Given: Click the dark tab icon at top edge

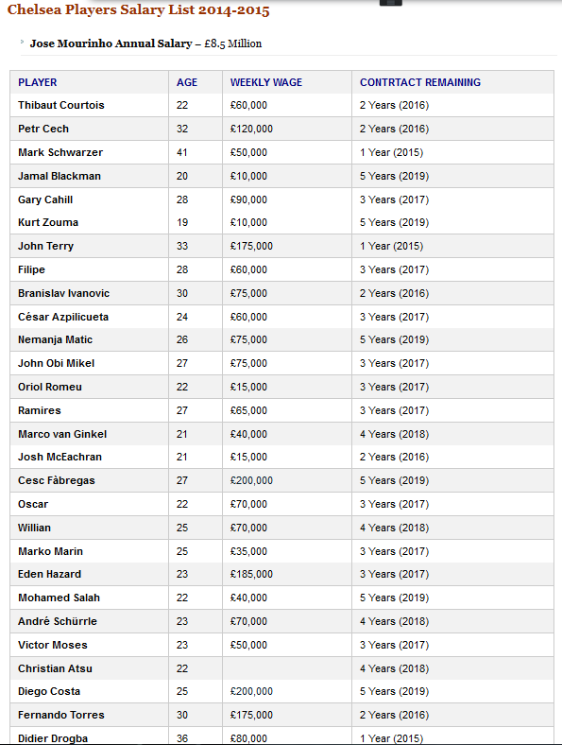Looking at the screenshot, I should [x=391, y=3].
